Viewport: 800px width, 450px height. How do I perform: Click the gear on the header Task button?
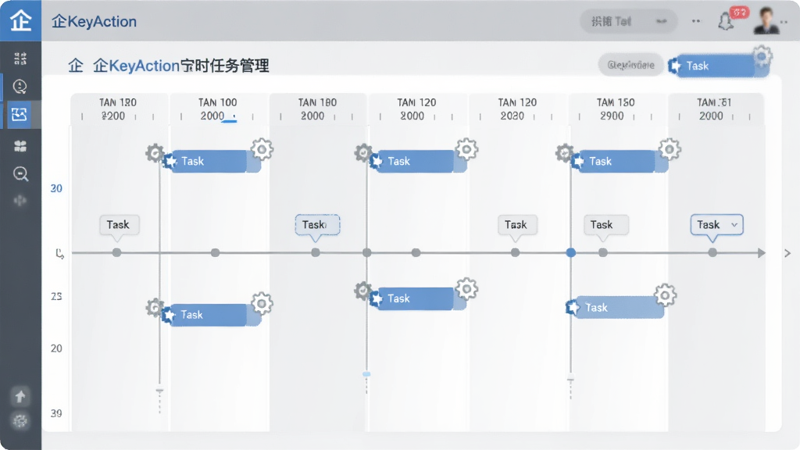point(762,55)
